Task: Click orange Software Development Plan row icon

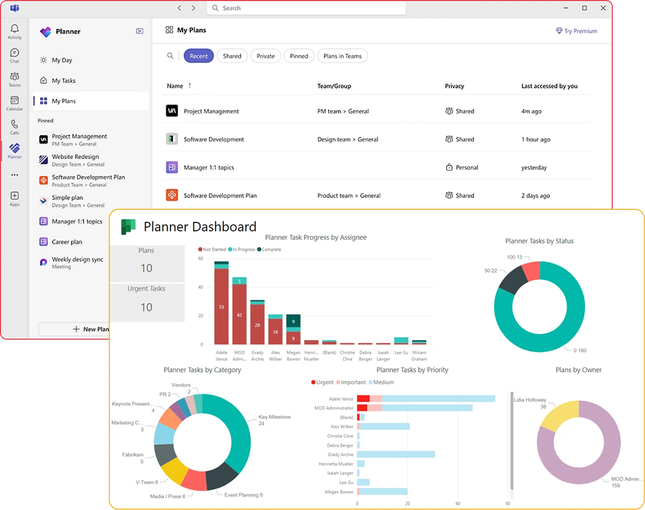Action: pyautogui.click(x=172, y=195)
